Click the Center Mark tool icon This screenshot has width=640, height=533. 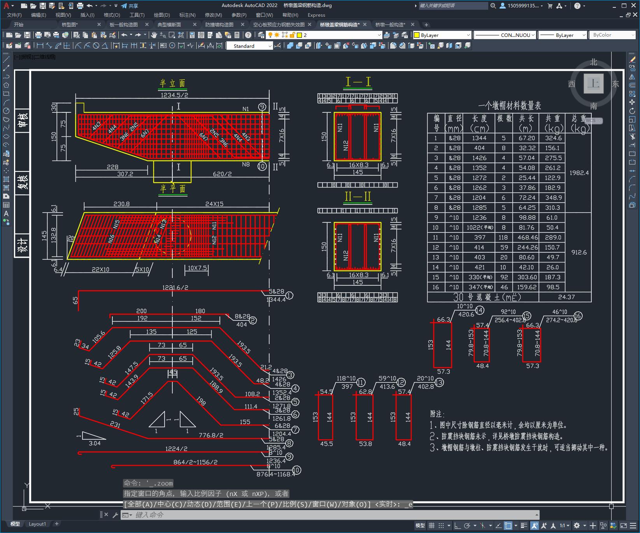pyautogui.click(x=172, y=46)
